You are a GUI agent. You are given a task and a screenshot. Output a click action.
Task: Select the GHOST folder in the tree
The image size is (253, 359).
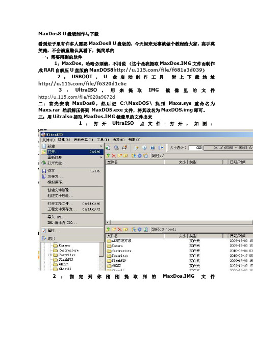click(61, 264)
